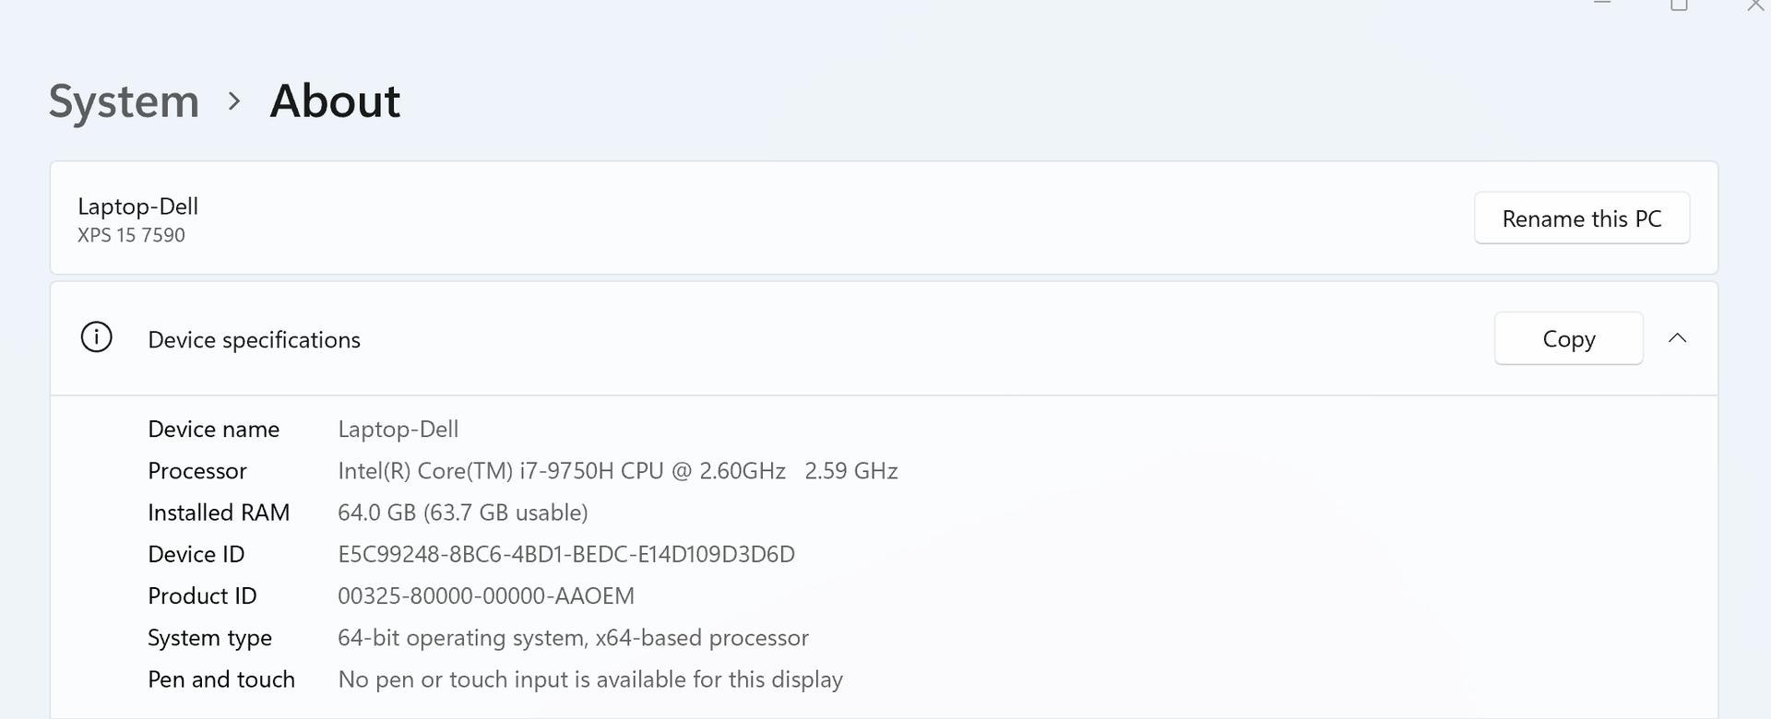Select the Product ID value

coord(485,596)
